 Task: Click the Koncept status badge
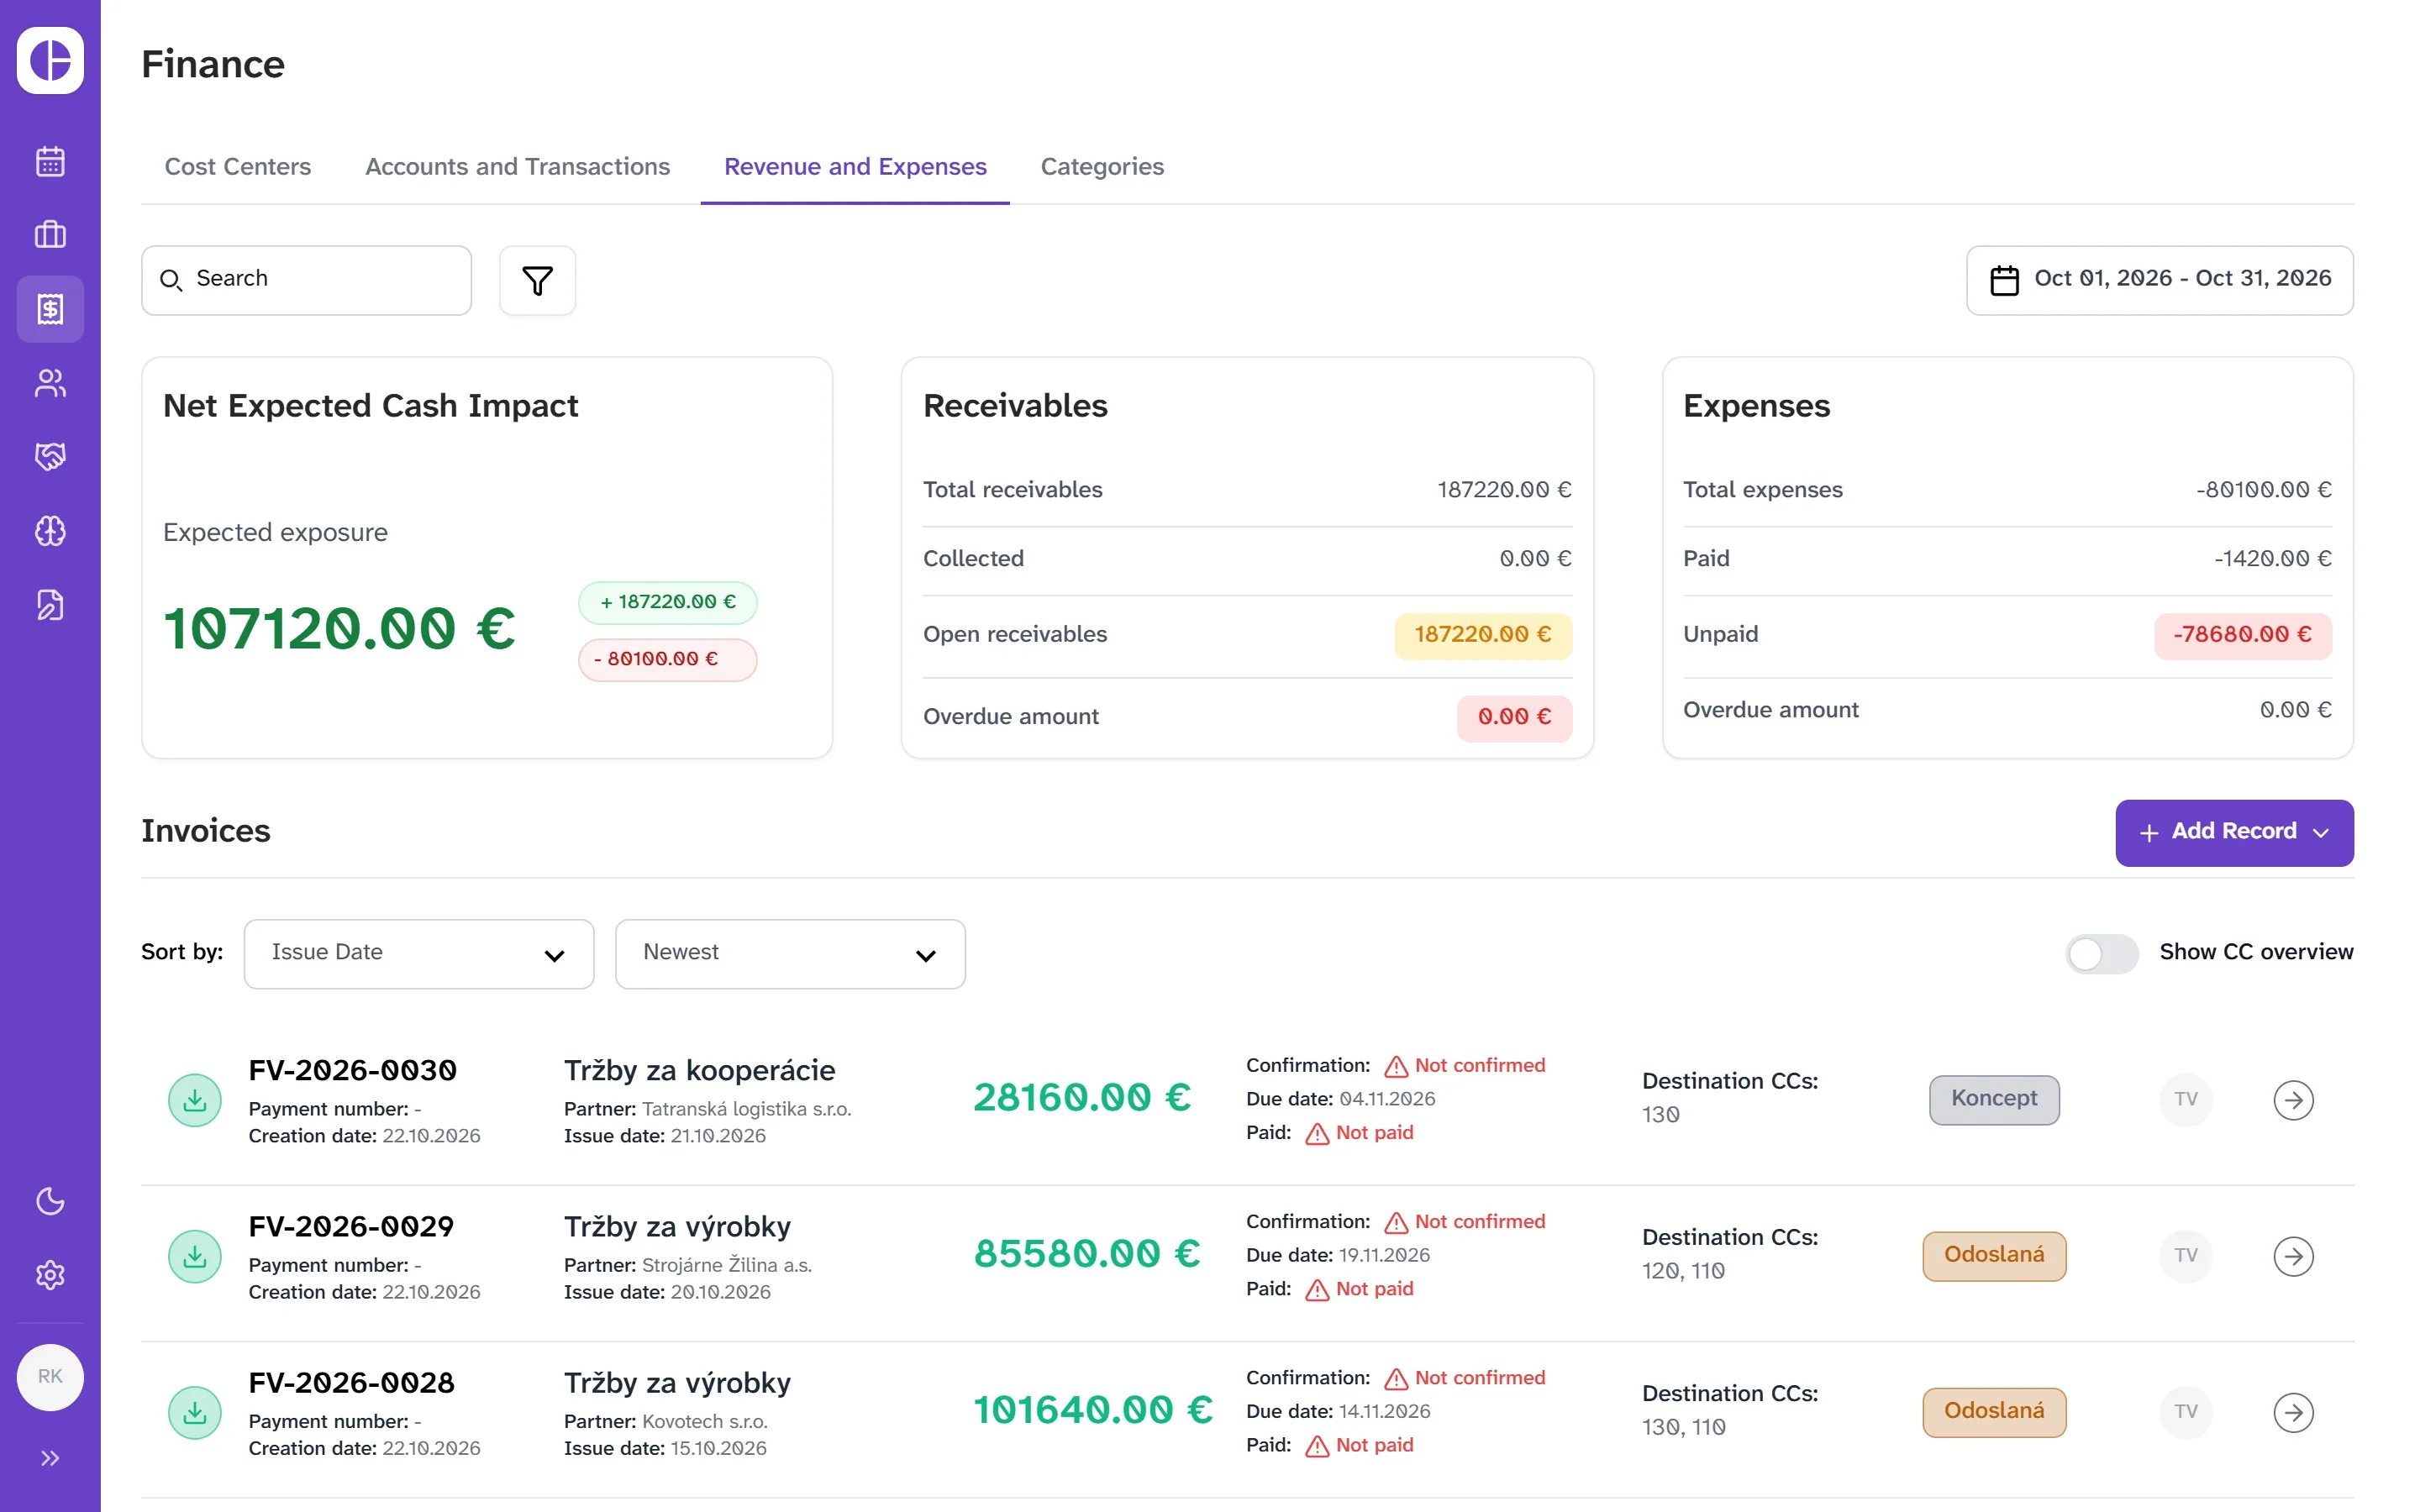(1994, 1099)
